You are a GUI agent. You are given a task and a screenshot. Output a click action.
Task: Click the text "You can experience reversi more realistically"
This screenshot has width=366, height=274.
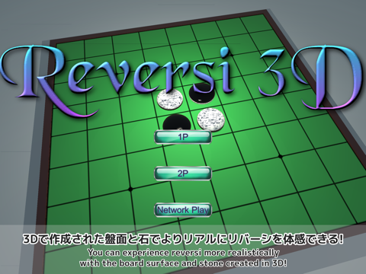pyautogui.click(x=183, y=253)
